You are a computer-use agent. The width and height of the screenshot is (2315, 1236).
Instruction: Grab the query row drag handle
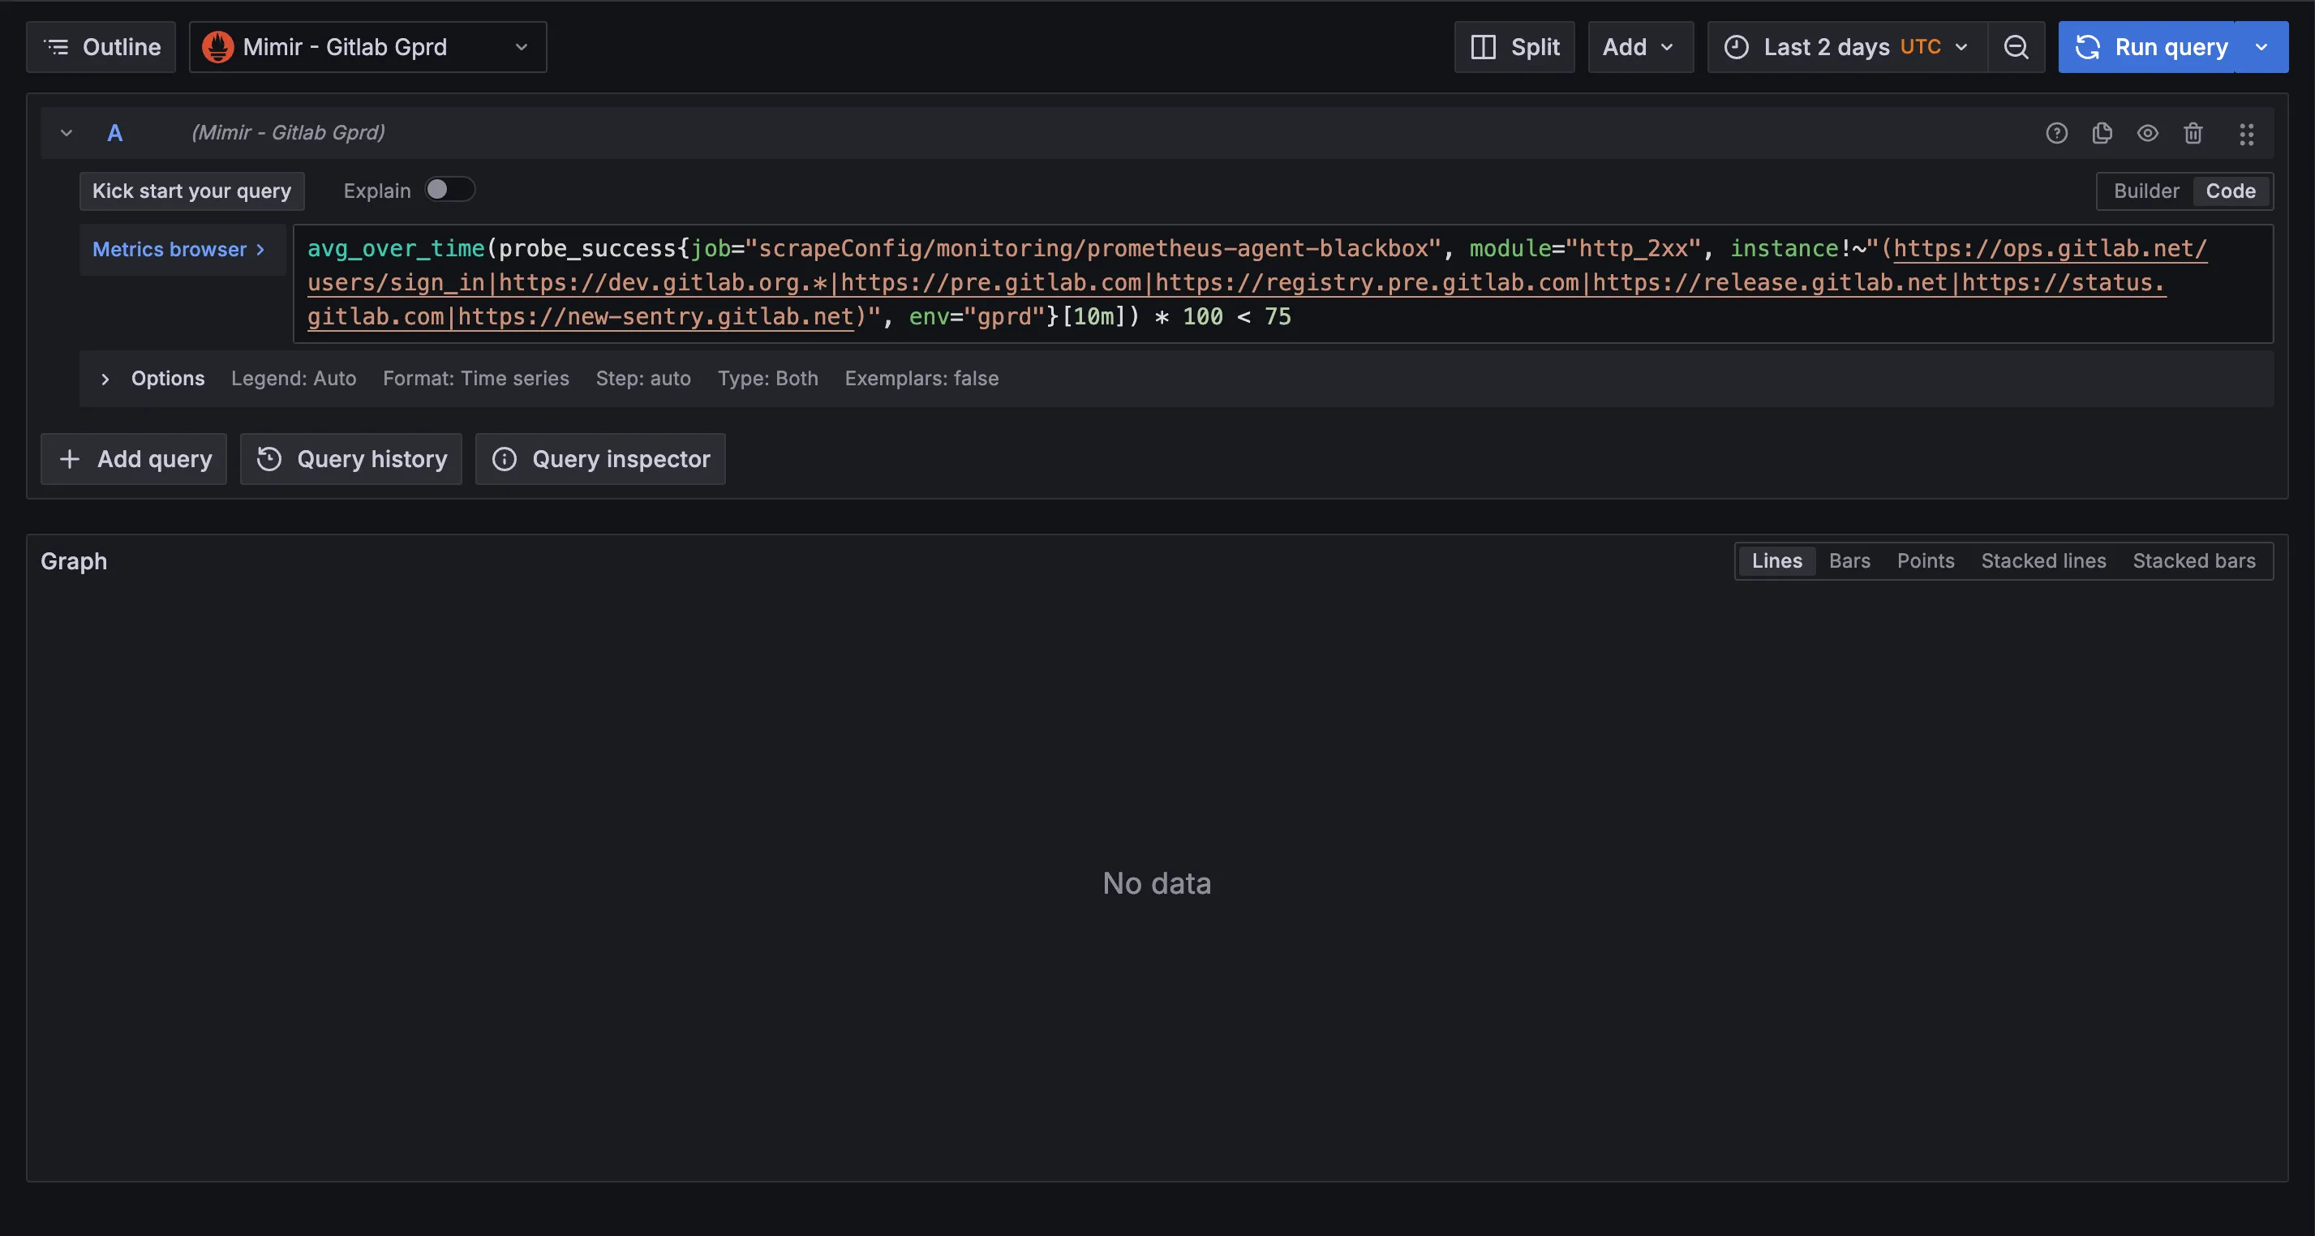pyautogui.click(x=2247, y=134)
